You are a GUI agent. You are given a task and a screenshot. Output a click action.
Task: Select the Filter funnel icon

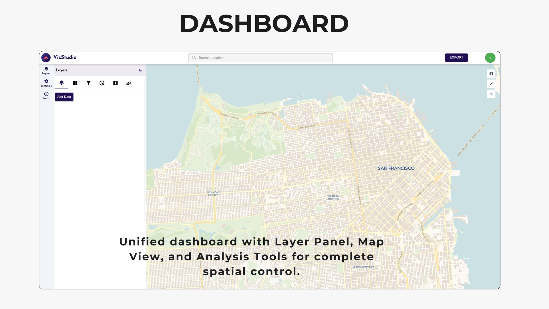click(x=89, y=83)
